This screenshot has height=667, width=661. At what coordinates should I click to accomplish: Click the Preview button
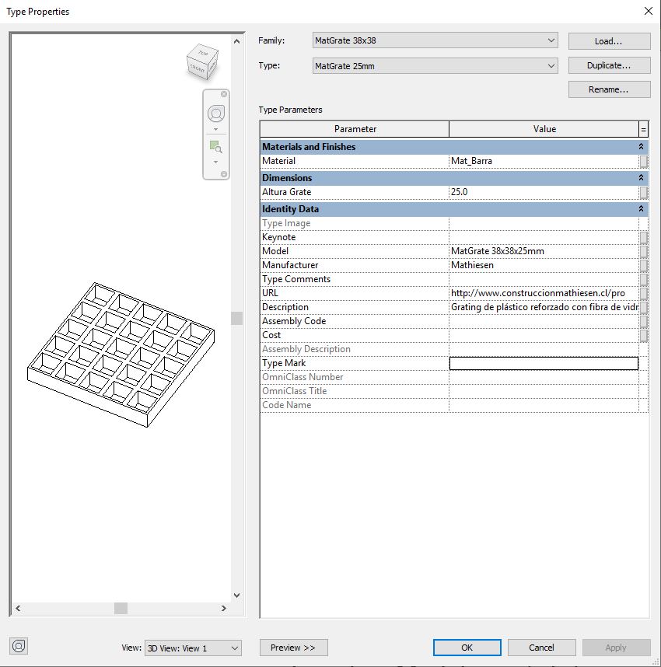[x=293, y=648]
